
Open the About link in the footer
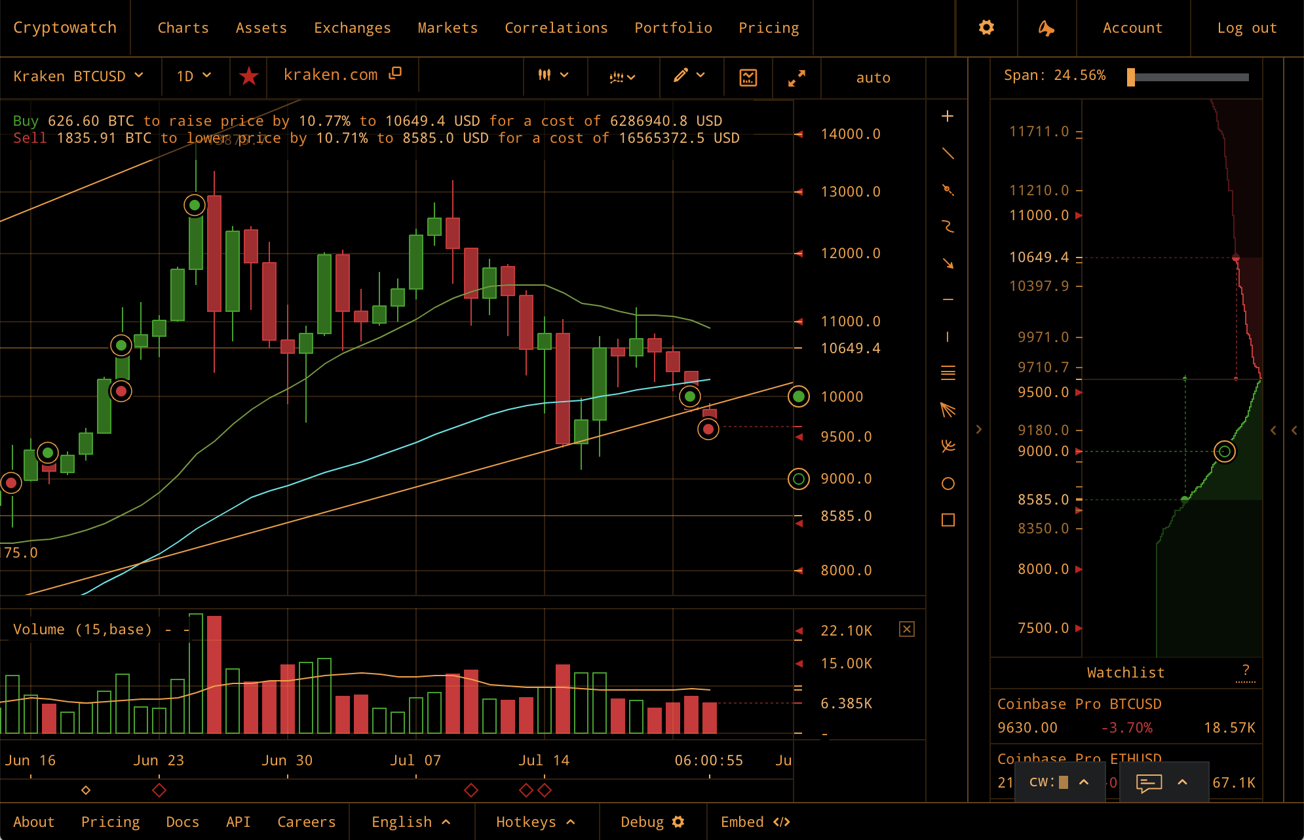coord(34,822)
